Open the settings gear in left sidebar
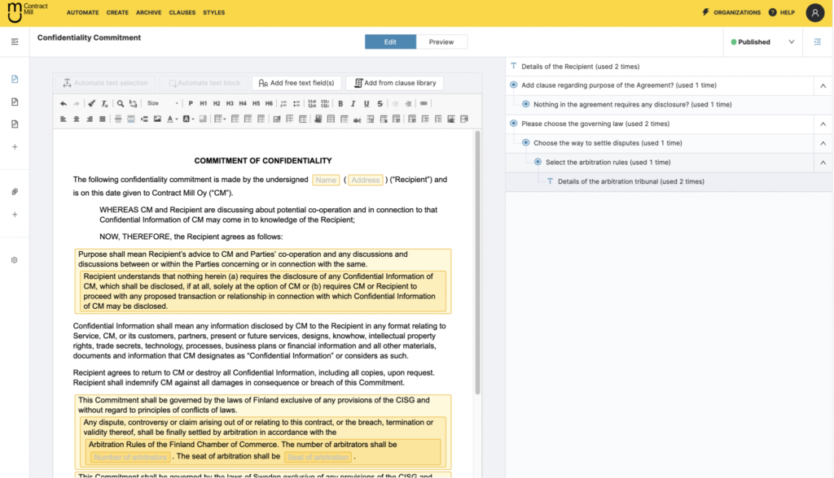The image size is (834, 478). [15, 260]
